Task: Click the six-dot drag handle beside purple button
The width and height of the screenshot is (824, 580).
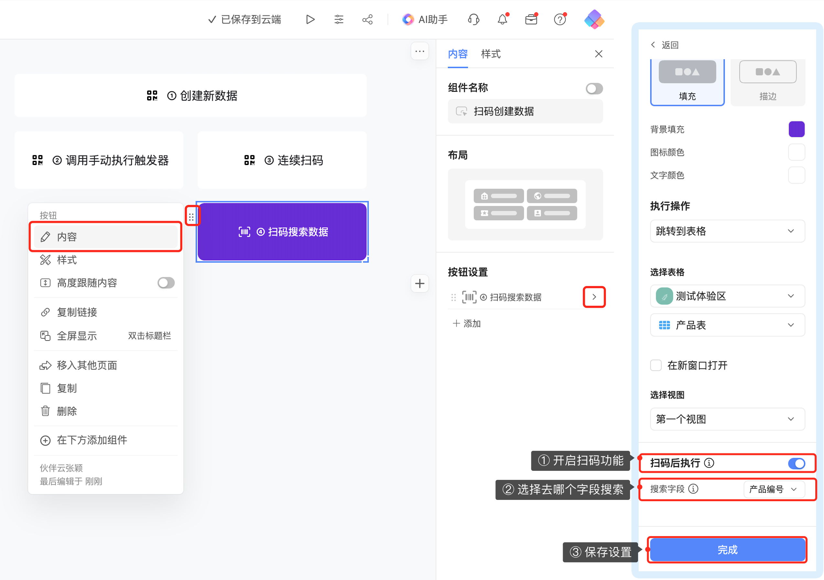Action: tap(191, 216)
